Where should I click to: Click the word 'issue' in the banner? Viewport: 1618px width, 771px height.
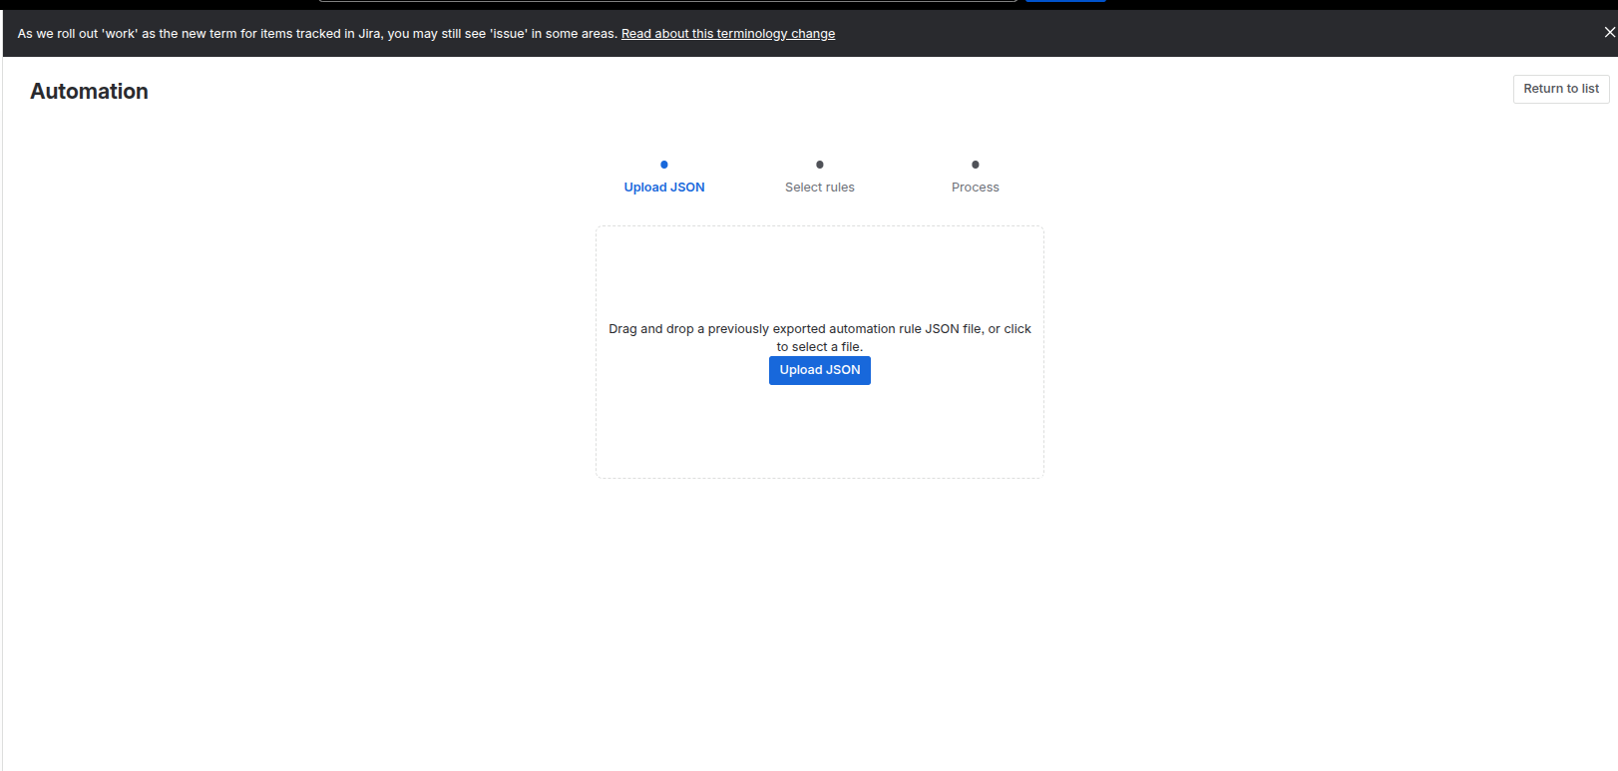pos(508,34)
